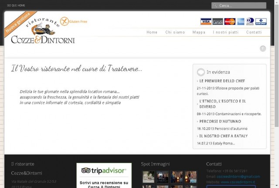279x188 pixels.
Task: Click the Facebook round icon
Action: (263, 48)
